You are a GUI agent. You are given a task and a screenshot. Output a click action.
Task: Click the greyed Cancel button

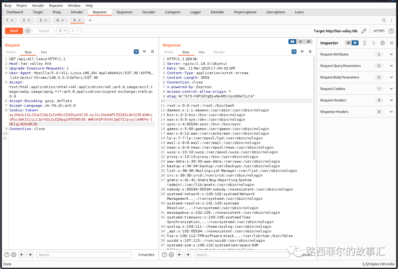43,31
